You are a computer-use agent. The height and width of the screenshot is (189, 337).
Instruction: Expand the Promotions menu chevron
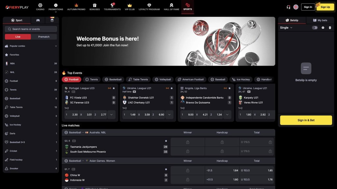tap(56, 12)
